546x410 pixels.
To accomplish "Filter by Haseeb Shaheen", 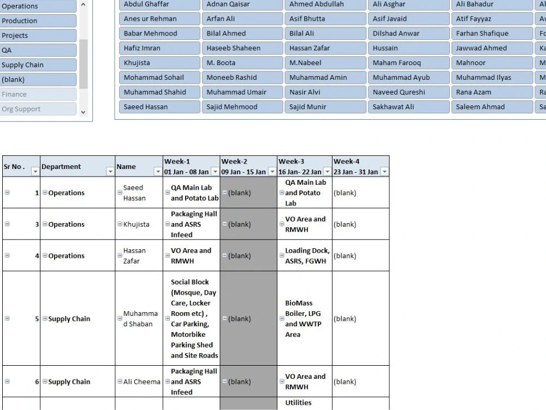I will pos(242,48).
